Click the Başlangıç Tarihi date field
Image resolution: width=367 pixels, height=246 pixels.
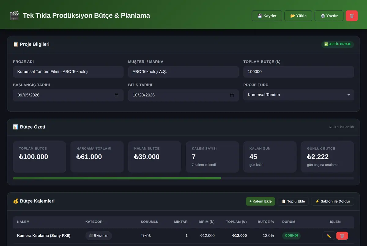pos(68,95)
